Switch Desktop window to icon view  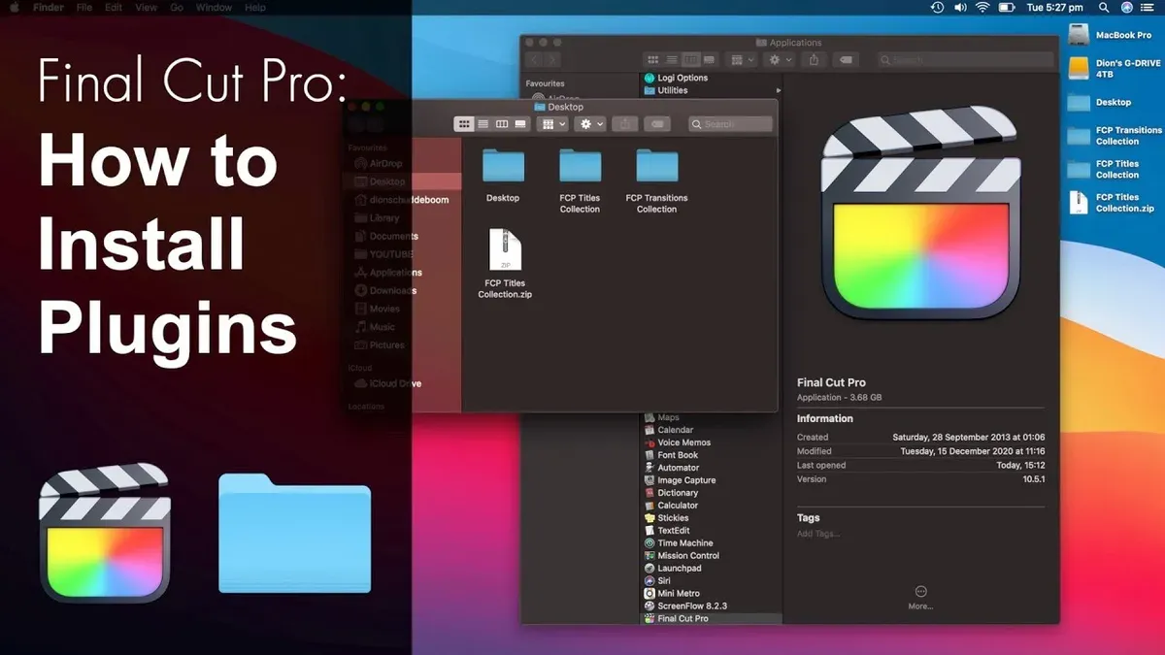pyautogui.click(x=464, y=124)
